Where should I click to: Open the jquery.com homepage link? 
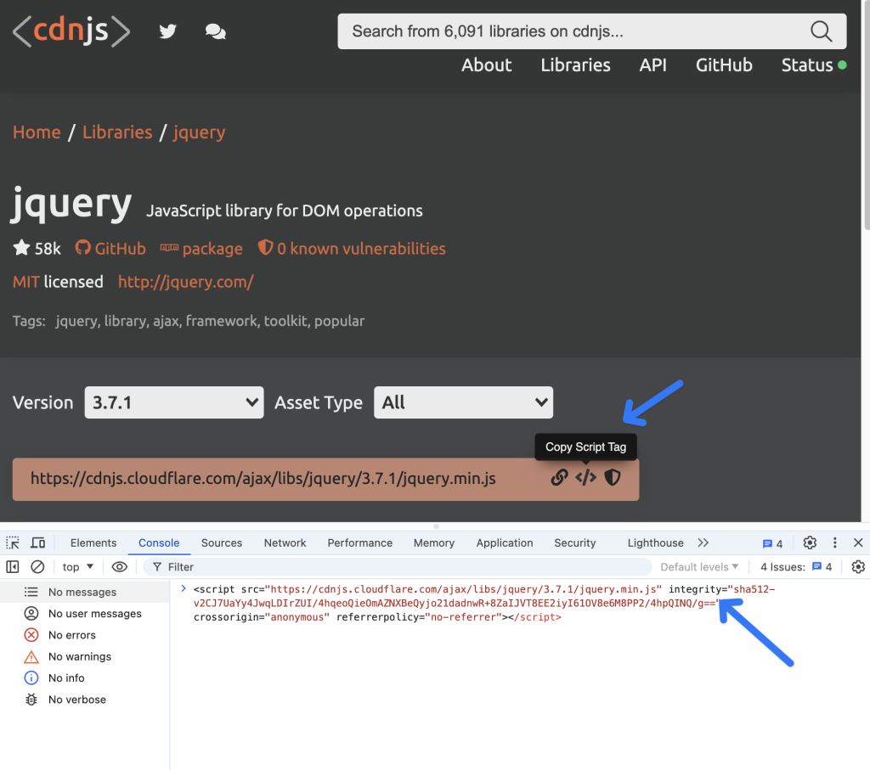tap(185, 282)
